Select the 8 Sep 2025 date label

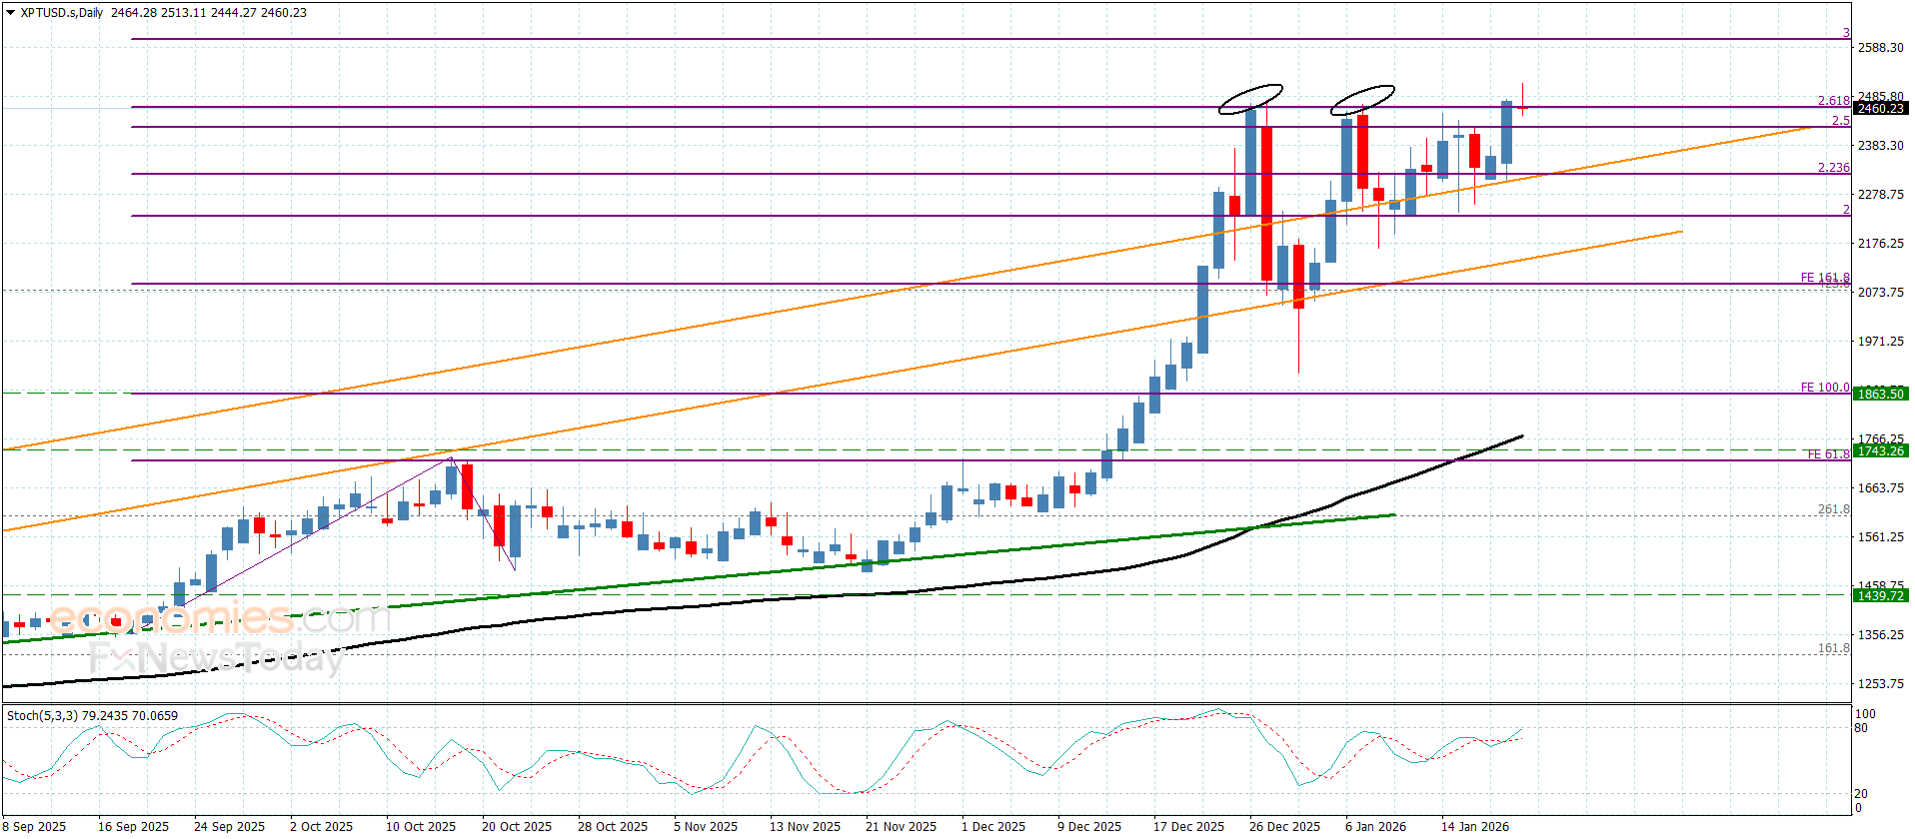pyautogui.click(x=34, y=826)
